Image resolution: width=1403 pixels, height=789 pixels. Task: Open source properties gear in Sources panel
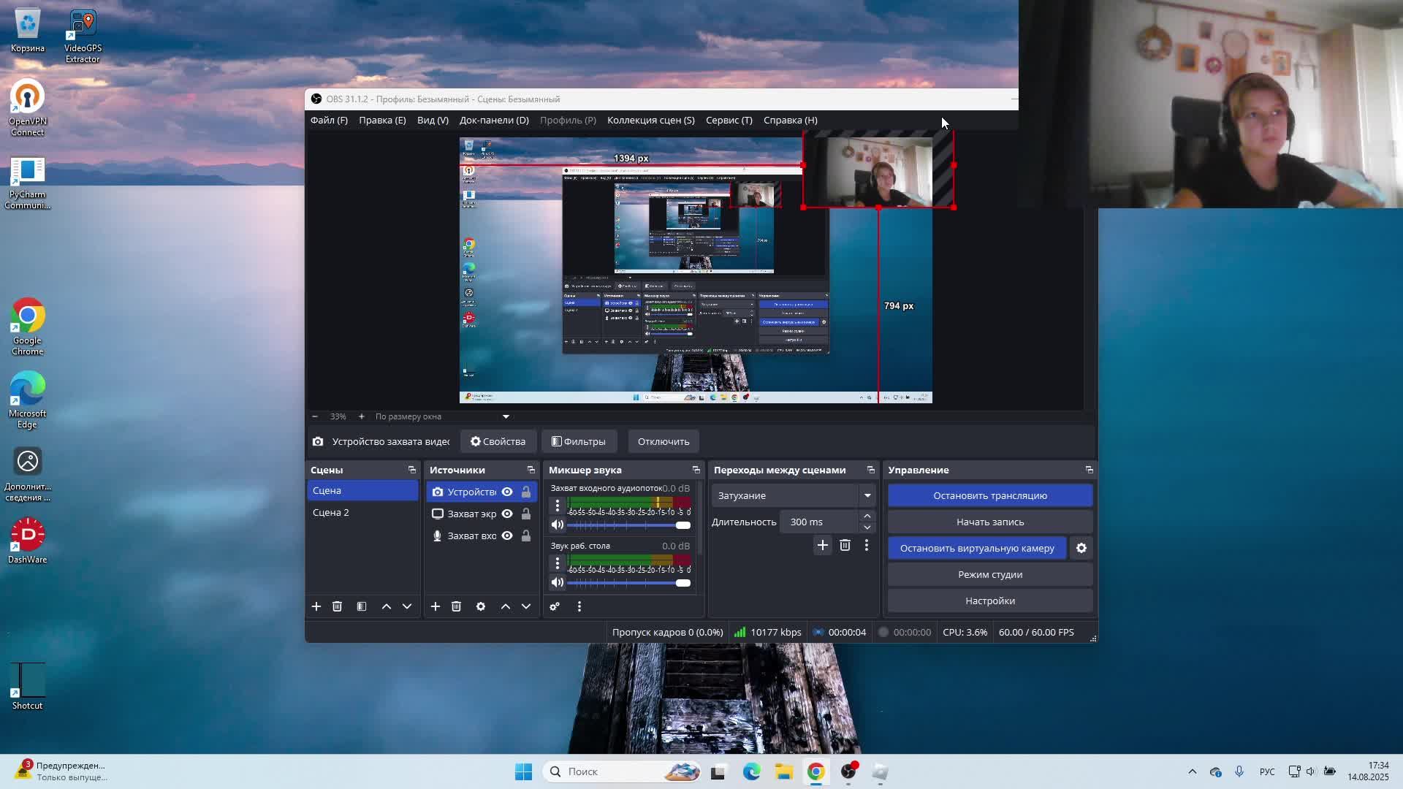pos(481,606)
